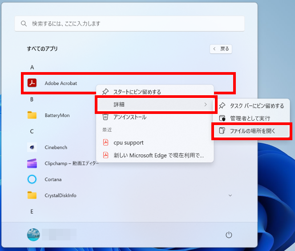Click the power button icon
Screen dimensions: 295x251
(x=229, y=235)
